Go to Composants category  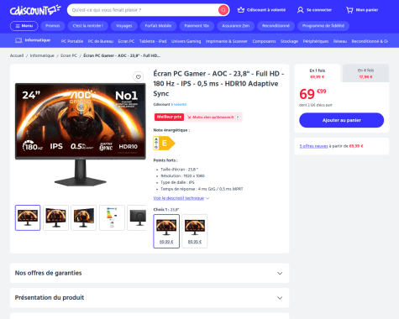pyautogui.click(x=264, y=41)
